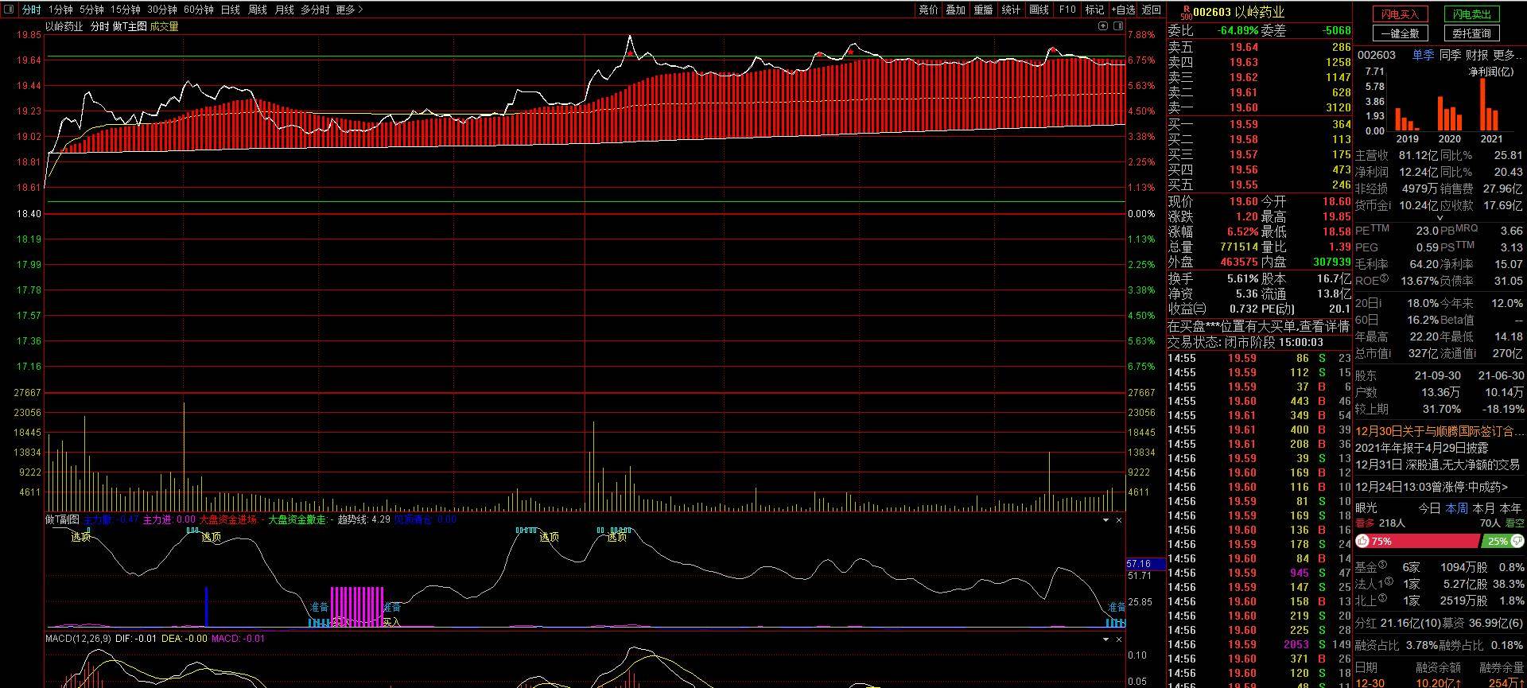Activate the 画线 drawing tool
The height and width of the screenshot is (688, 1527).
pos(1039,10)
